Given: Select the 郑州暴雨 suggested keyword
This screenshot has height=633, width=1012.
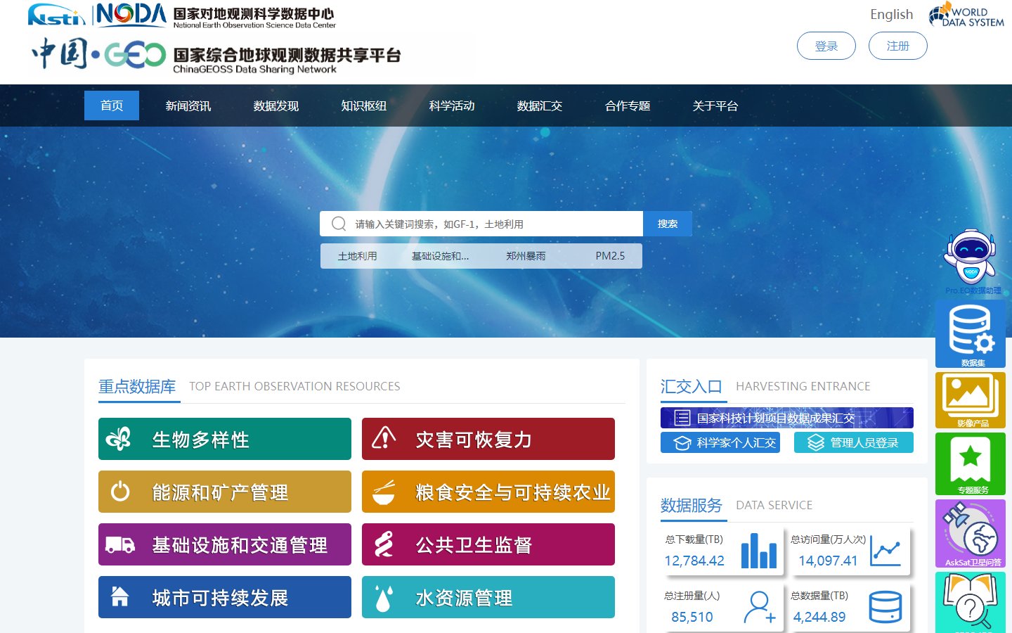Looking at the screenshot, I should (x=526, y=256).
